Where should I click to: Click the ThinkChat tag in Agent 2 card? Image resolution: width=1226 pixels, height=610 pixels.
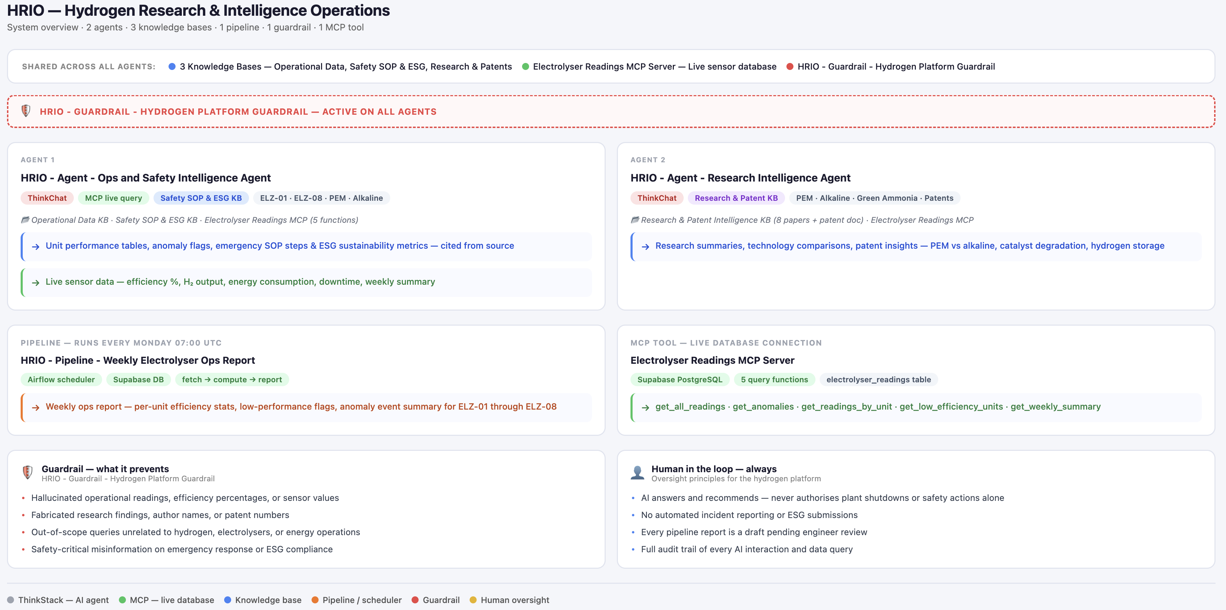click(657, 198)
